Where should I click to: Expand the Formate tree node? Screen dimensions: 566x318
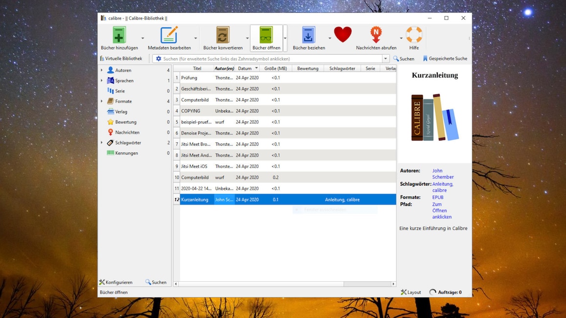pos(102,101)
